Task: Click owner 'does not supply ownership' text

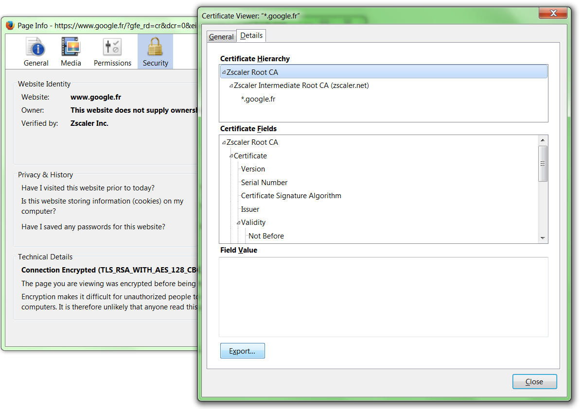Action: click(x=134, y=110)
